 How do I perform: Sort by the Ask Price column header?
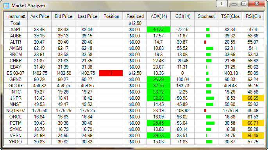pos(39,16)
